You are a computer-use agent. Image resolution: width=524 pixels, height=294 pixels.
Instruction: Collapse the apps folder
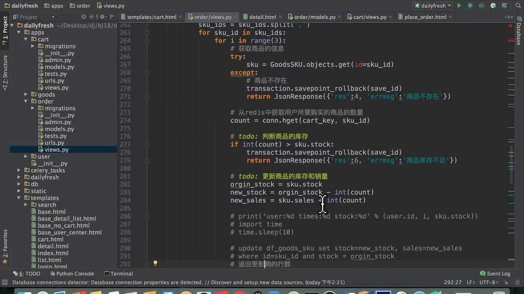point(19,32)
